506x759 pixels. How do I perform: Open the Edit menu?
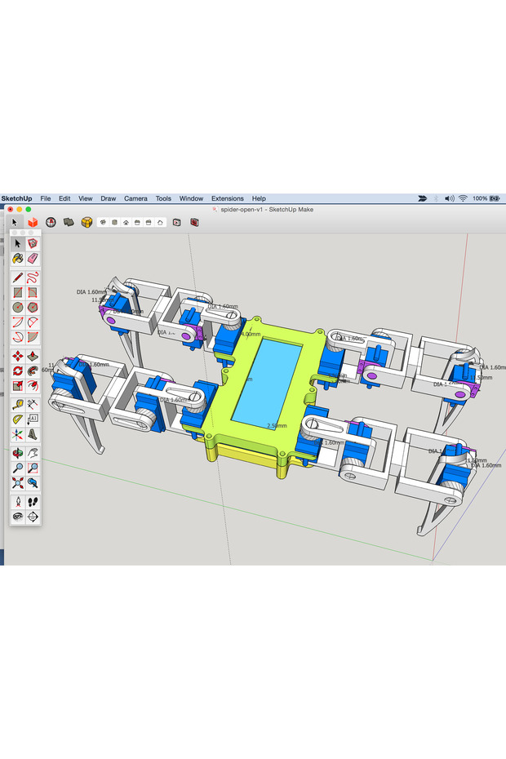pyautogui.click(x=64, y=198)
